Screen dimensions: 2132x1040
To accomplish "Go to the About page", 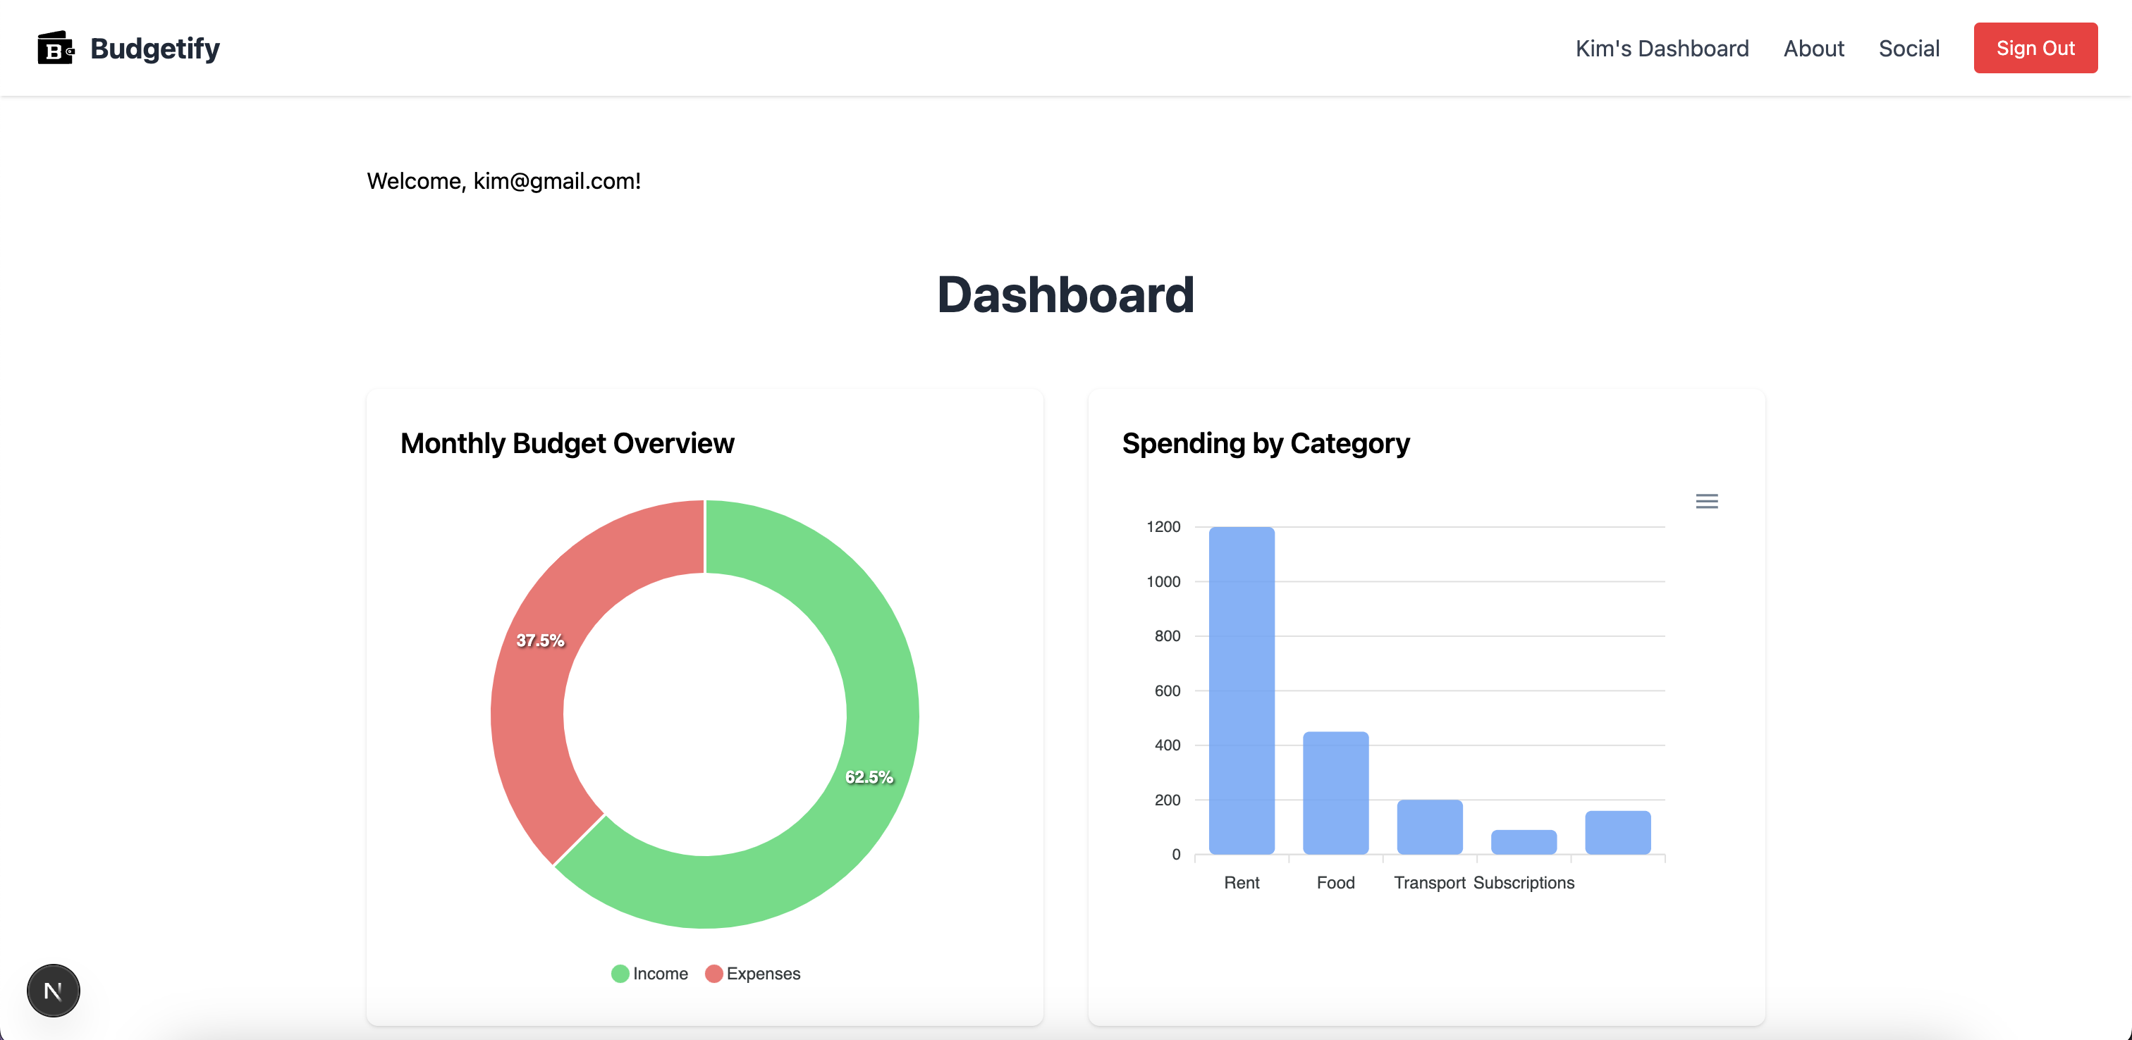I will pyautogui.click(x=1813, y=48).
